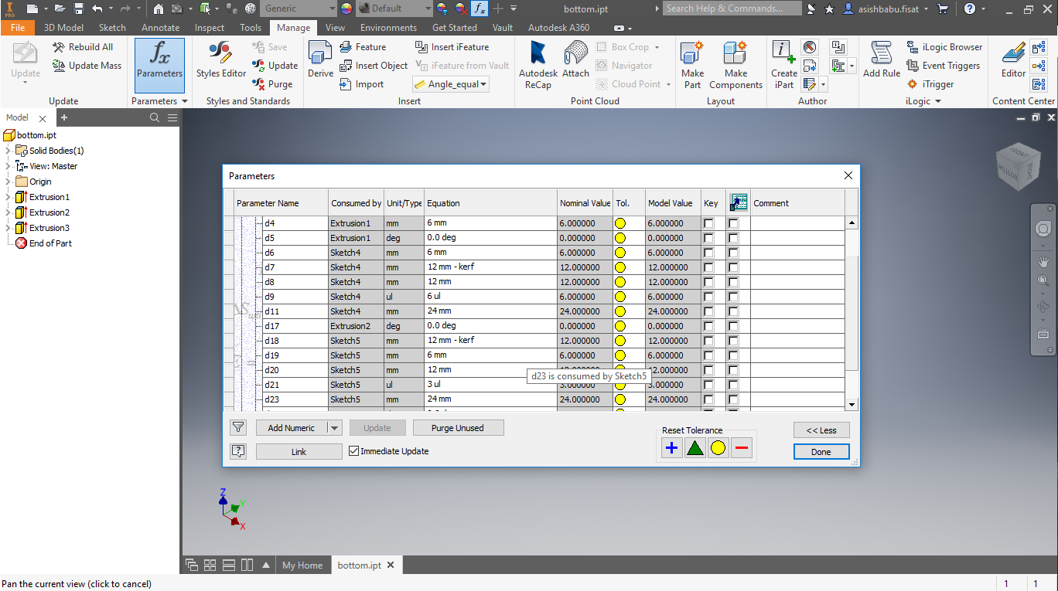Click the Pan tool on navigation bar

(1043, 262)
